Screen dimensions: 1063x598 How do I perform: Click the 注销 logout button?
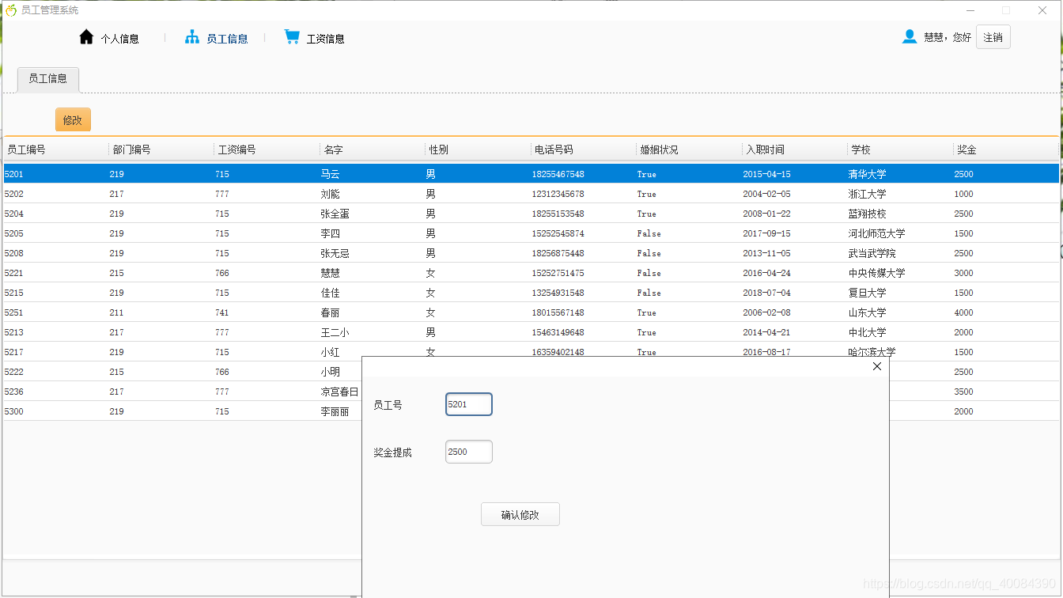(993, 37)
